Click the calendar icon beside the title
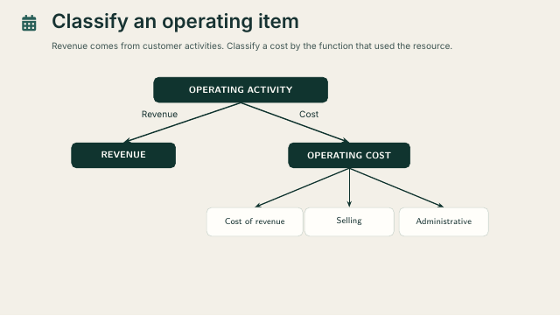Image resolution: width=560 pixels, height=316 pixels. pyautogui.click(x=29, y=24)
